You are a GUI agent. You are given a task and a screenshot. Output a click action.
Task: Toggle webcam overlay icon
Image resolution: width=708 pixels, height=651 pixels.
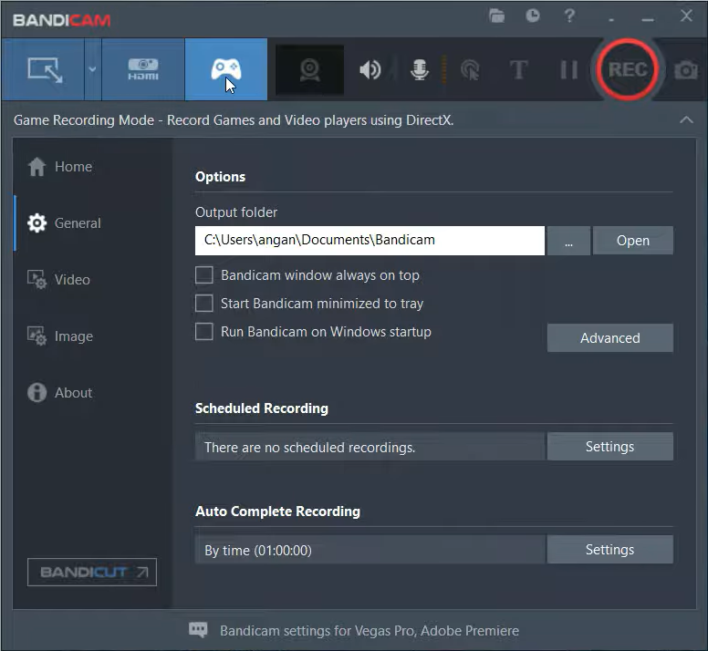(x=310, y=70)
